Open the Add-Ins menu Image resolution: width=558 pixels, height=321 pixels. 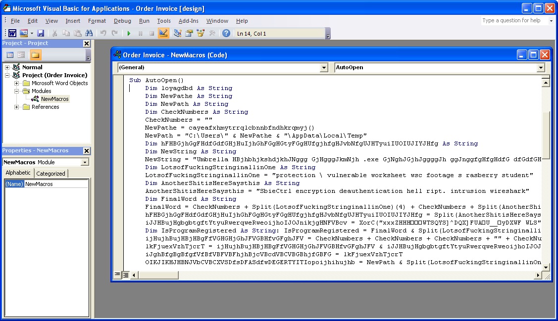click(188, 21)
